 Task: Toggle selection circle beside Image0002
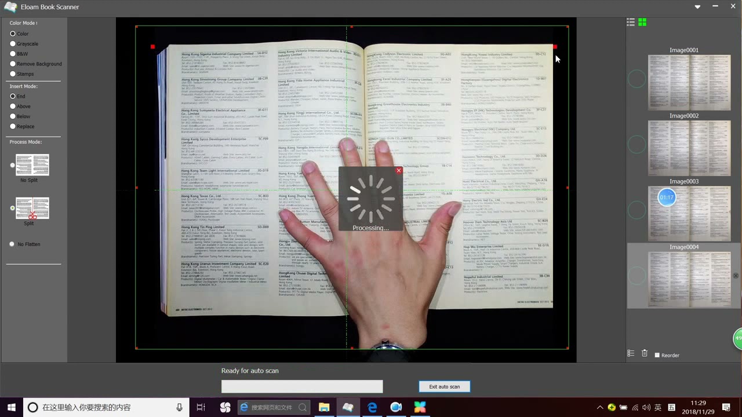(637, 144)
